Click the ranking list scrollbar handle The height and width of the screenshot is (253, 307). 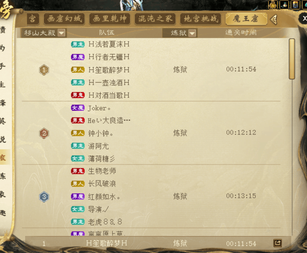(x=292, y=59)
